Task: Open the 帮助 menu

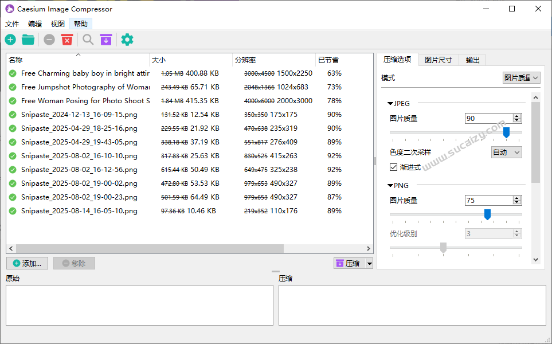Action: tap(80, 24)
